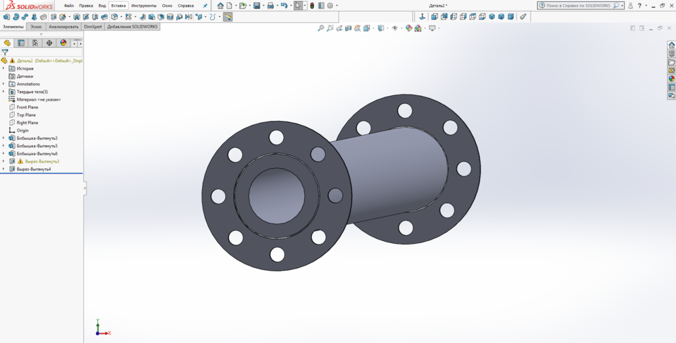Screen dimensions: 676x343
Task: Click the feature tree filter funnel
Action: tap(5, 52)
